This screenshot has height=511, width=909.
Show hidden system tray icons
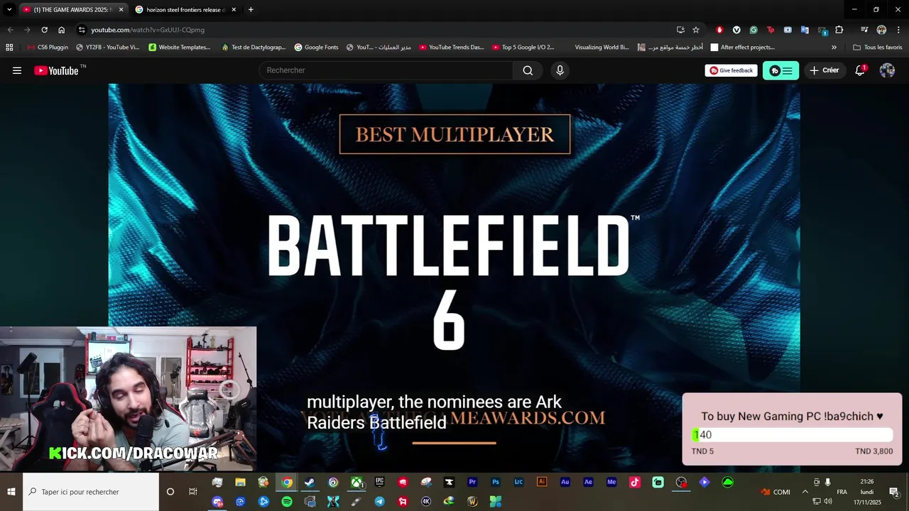[x=805, y=492]
